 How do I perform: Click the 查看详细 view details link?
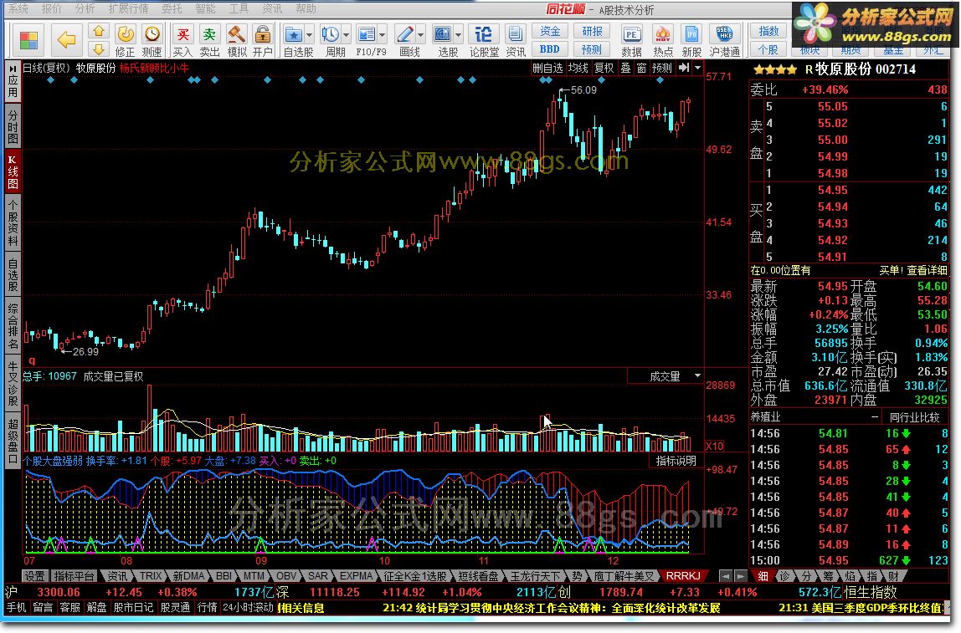[x=927, y=270]
